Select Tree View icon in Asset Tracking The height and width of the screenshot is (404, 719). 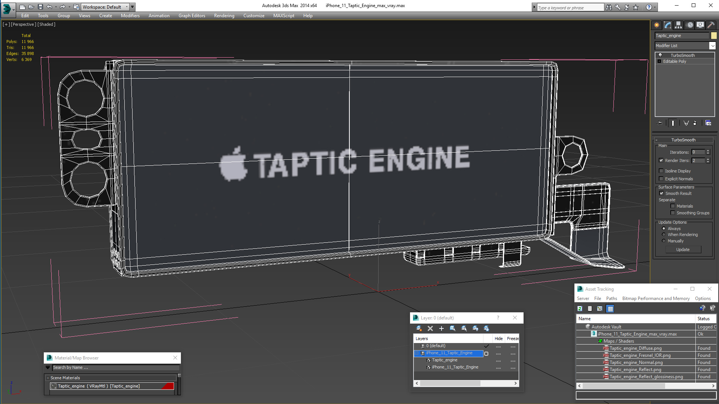[x=600, y=309]
